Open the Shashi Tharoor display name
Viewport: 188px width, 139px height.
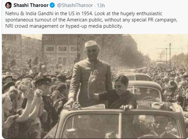[31, 5]
